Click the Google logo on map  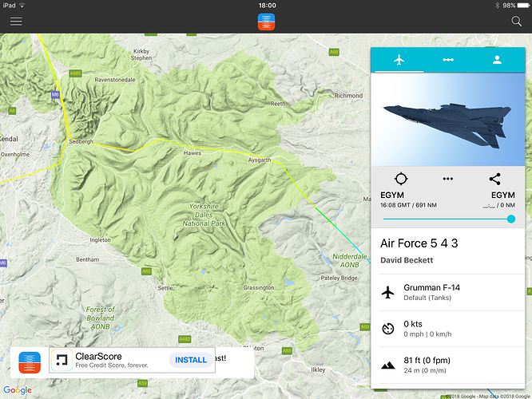pyautogui.click(x=18, y=390)
